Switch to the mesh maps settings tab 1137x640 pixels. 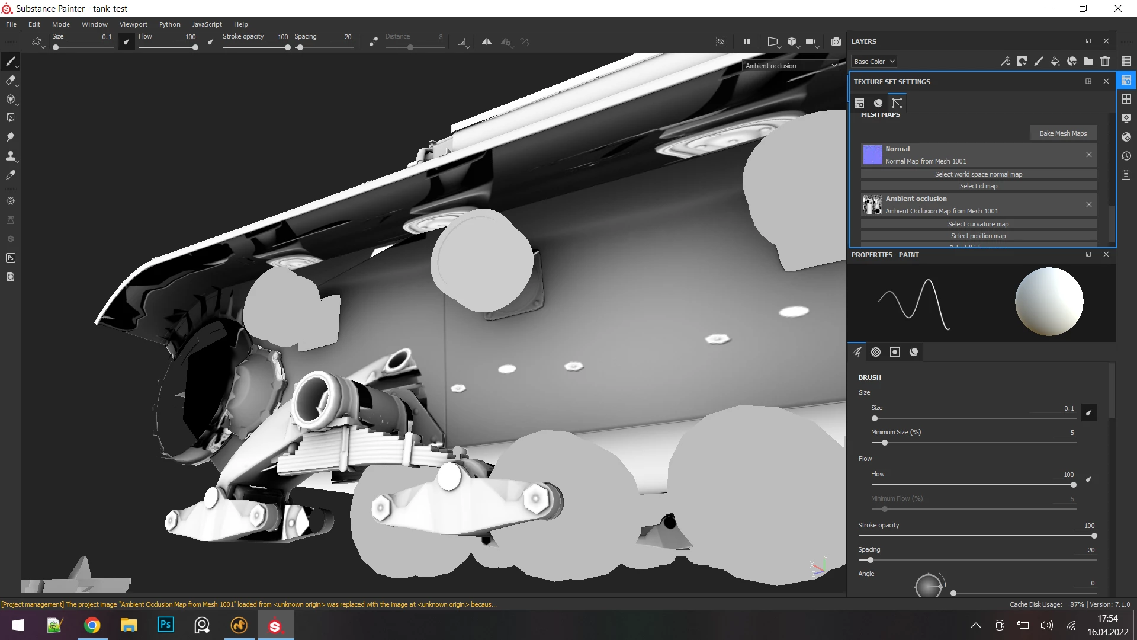coord(897,103)
